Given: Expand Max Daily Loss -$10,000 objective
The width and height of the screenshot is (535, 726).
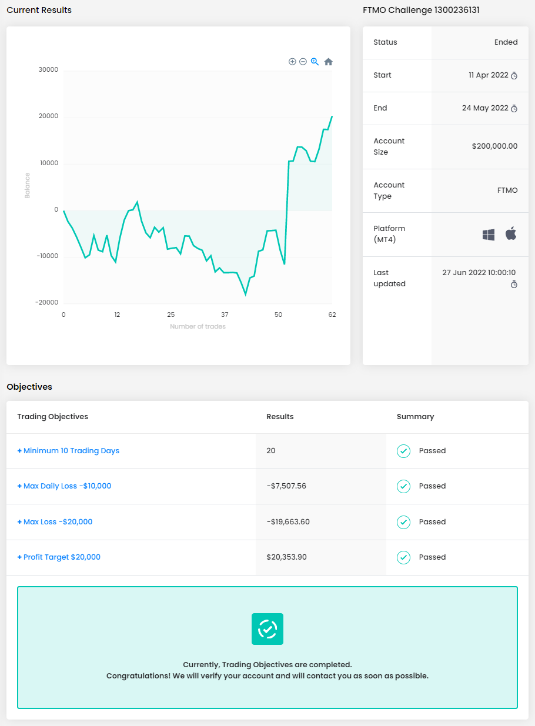Looking at the screenshot, I should tap(64, 486).
